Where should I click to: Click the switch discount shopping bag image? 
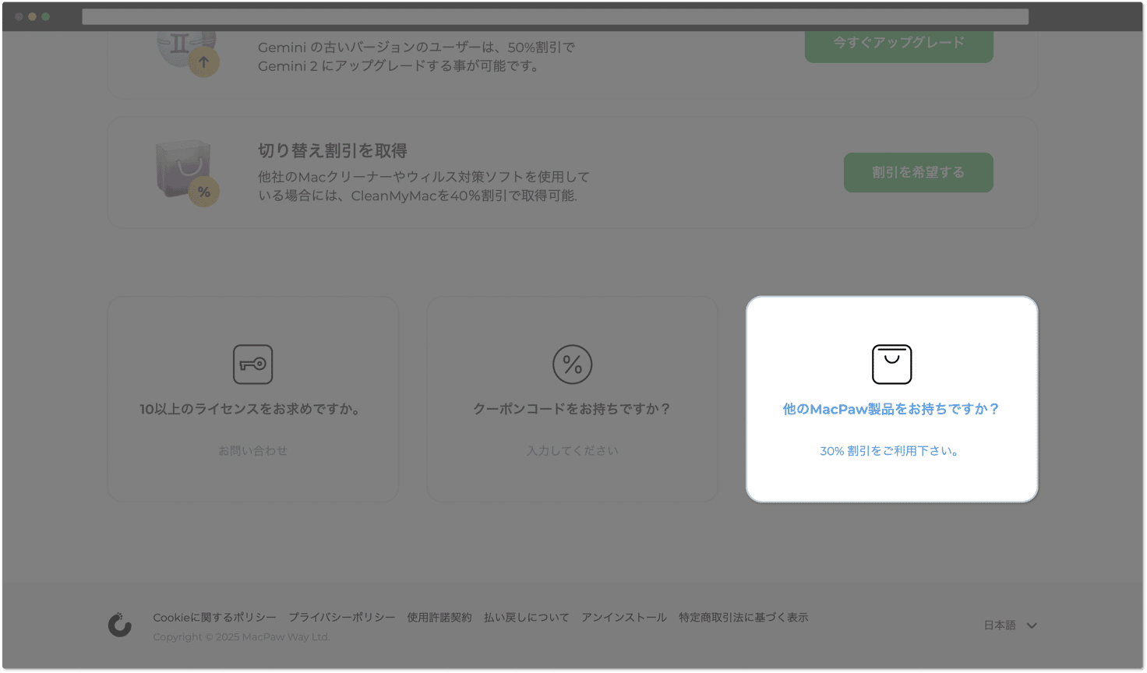tap(187, 172)
